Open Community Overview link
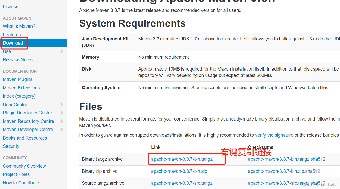The image size is (340, 189). pos(25,166)
